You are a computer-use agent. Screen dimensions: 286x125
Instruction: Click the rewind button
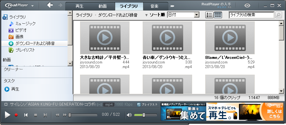click(57, 115)
